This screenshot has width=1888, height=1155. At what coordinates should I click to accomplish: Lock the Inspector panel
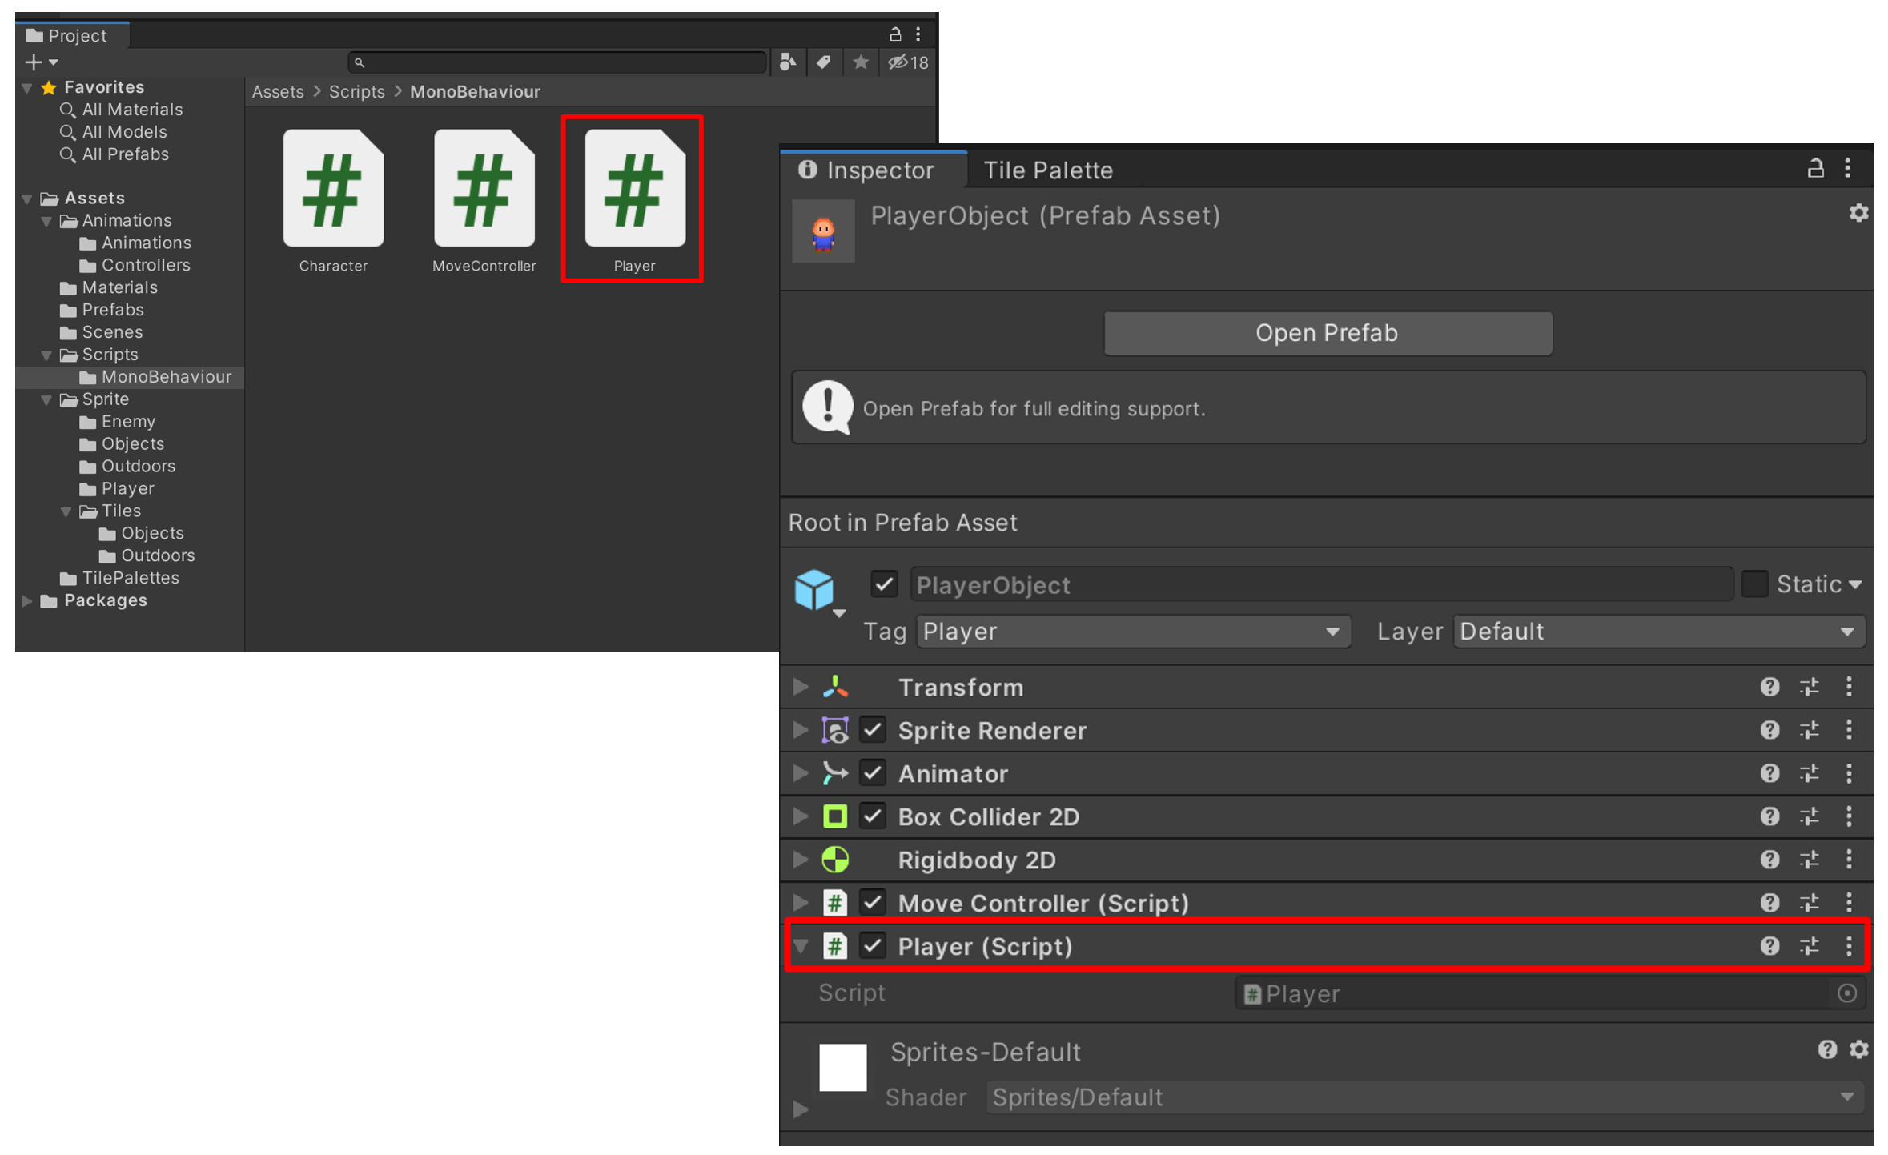tap(1815, 168)
